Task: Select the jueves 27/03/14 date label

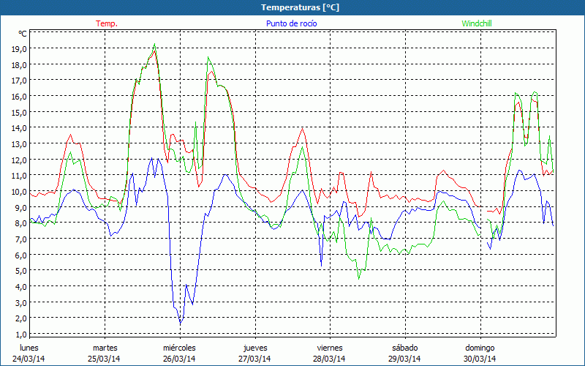Action: click(254, 353)
